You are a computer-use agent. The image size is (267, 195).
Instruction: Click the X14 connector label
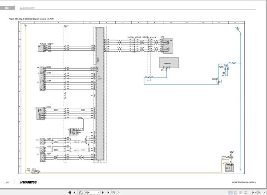[162, 70]
